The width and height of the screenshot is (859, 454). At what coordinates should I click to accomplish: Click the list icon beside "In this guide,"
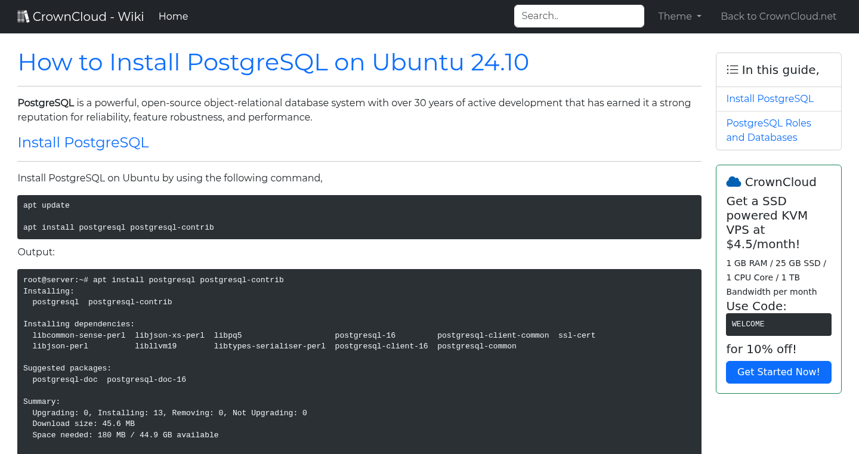732,69
